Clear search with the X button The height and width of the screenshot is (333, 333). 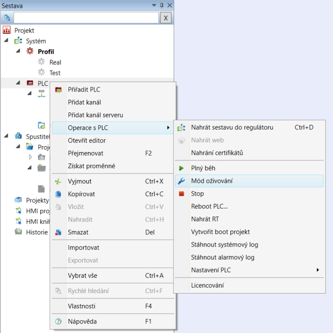pos(166,17)
